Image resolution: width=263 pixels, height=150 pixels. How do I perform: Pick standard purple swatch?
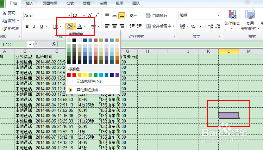pyautogui.click(x=117, y=75)
